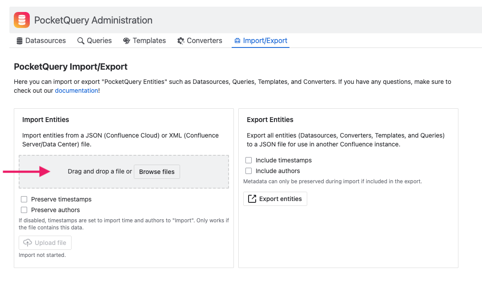482x284 pixels.
Task: Select the Converters tab
Action: (x=200, y=41)
